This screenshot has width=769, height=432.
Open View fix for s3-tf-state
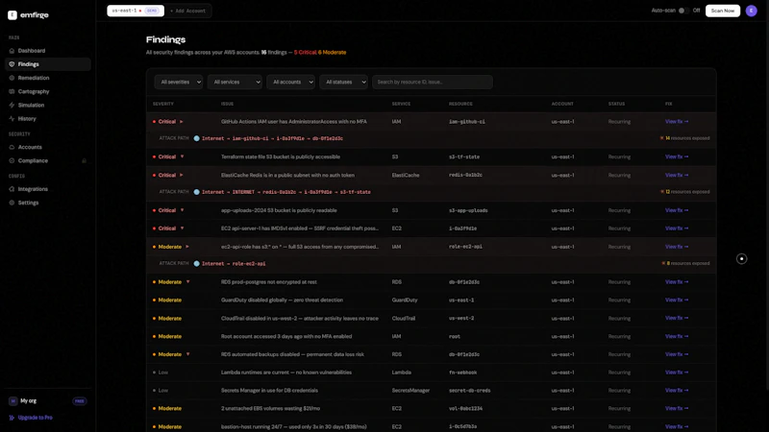[677, 156]
